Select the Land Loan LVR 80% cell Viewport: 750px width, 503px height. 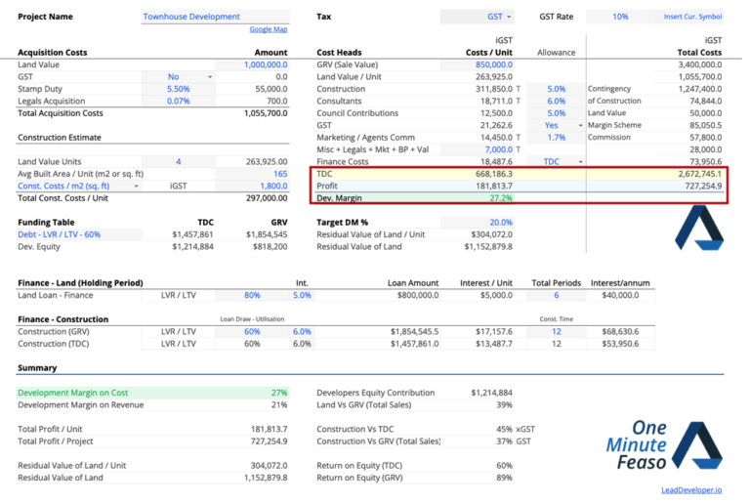(x=252, y=295)
